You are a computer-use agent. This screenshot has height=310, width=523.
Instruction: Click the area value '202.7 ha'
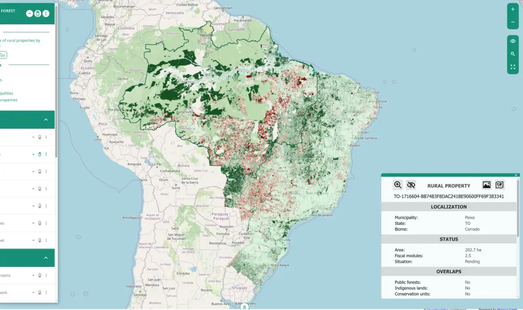[x=473, y=250]
